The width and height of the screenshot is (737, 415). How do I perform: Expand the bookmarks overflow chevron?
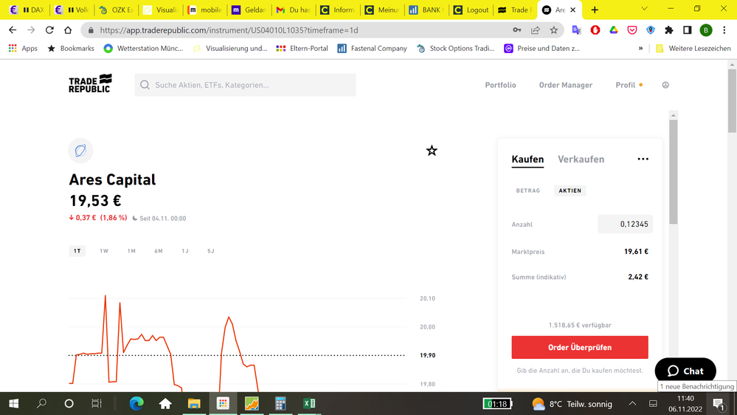tap(640, 49)
